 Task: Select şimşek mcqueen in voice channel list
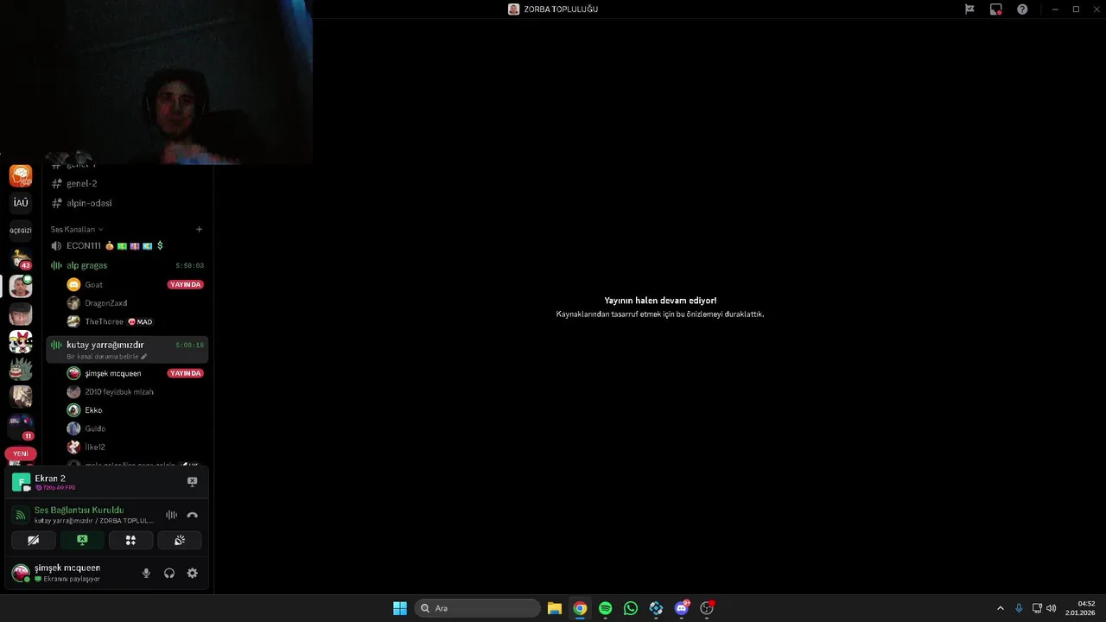point(112,373)
